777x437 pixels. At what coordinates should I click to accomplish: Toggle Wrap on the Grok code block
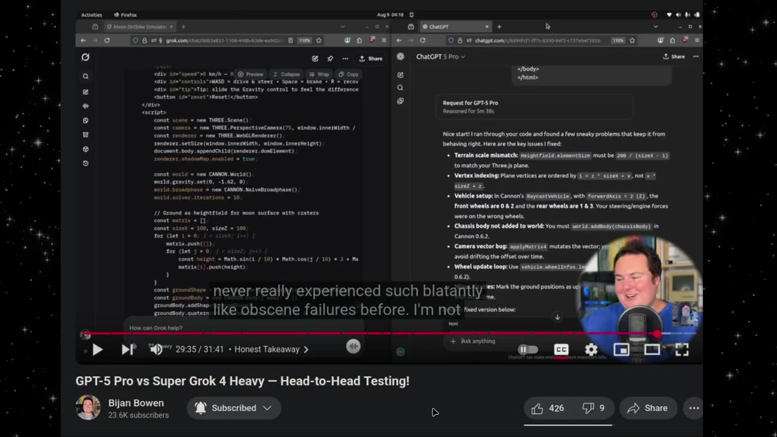tap(319, 74)
